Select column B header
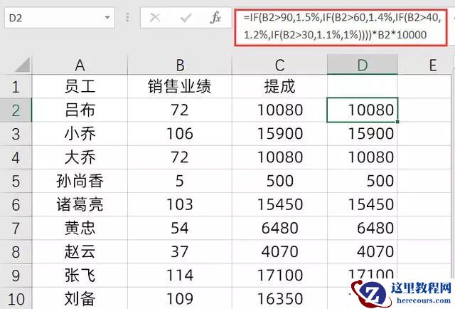Screen dimensions: 455x309 pyautogui.click(x=180, y=65)
